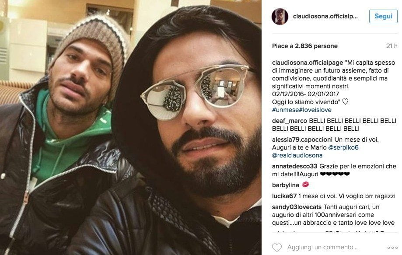402x255 pixels.
Task: Click the Aggiungi un commento field
Action: coord(322,247)
